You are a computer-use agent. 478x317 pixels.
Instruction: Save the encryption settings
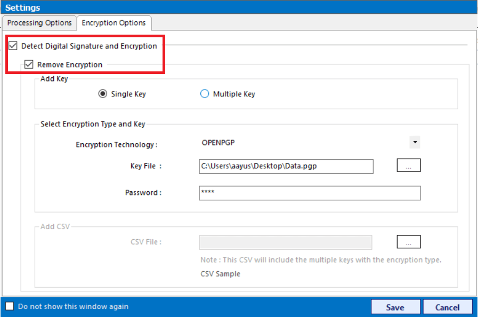395,307
